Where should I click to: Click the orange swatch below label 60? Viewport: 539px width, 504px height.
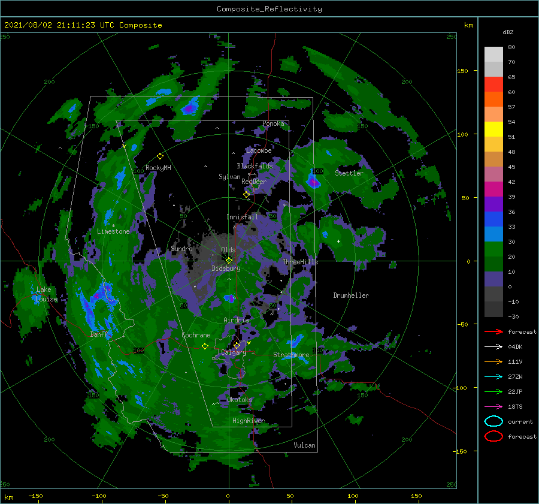[x=493, y=99]
